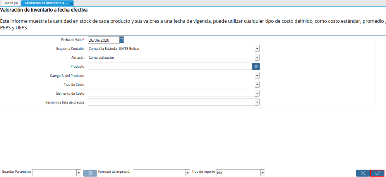Open the Tipo de Costo dropdown

coord(257,84)
